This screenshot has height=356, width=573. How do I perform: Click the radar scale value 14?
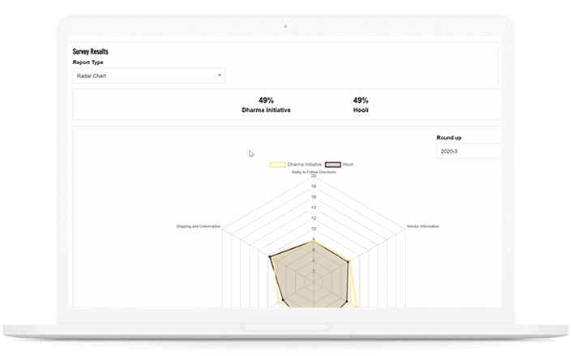click(x=314, y=208)
